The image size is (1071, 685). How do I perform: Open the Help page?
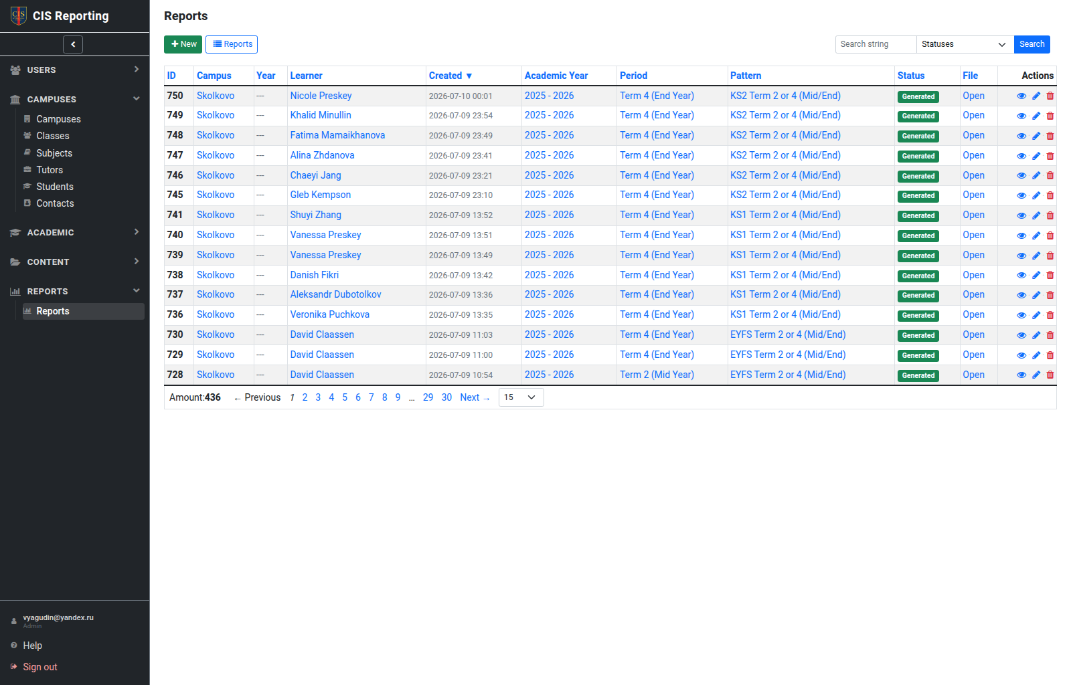(x=32, y=646)
